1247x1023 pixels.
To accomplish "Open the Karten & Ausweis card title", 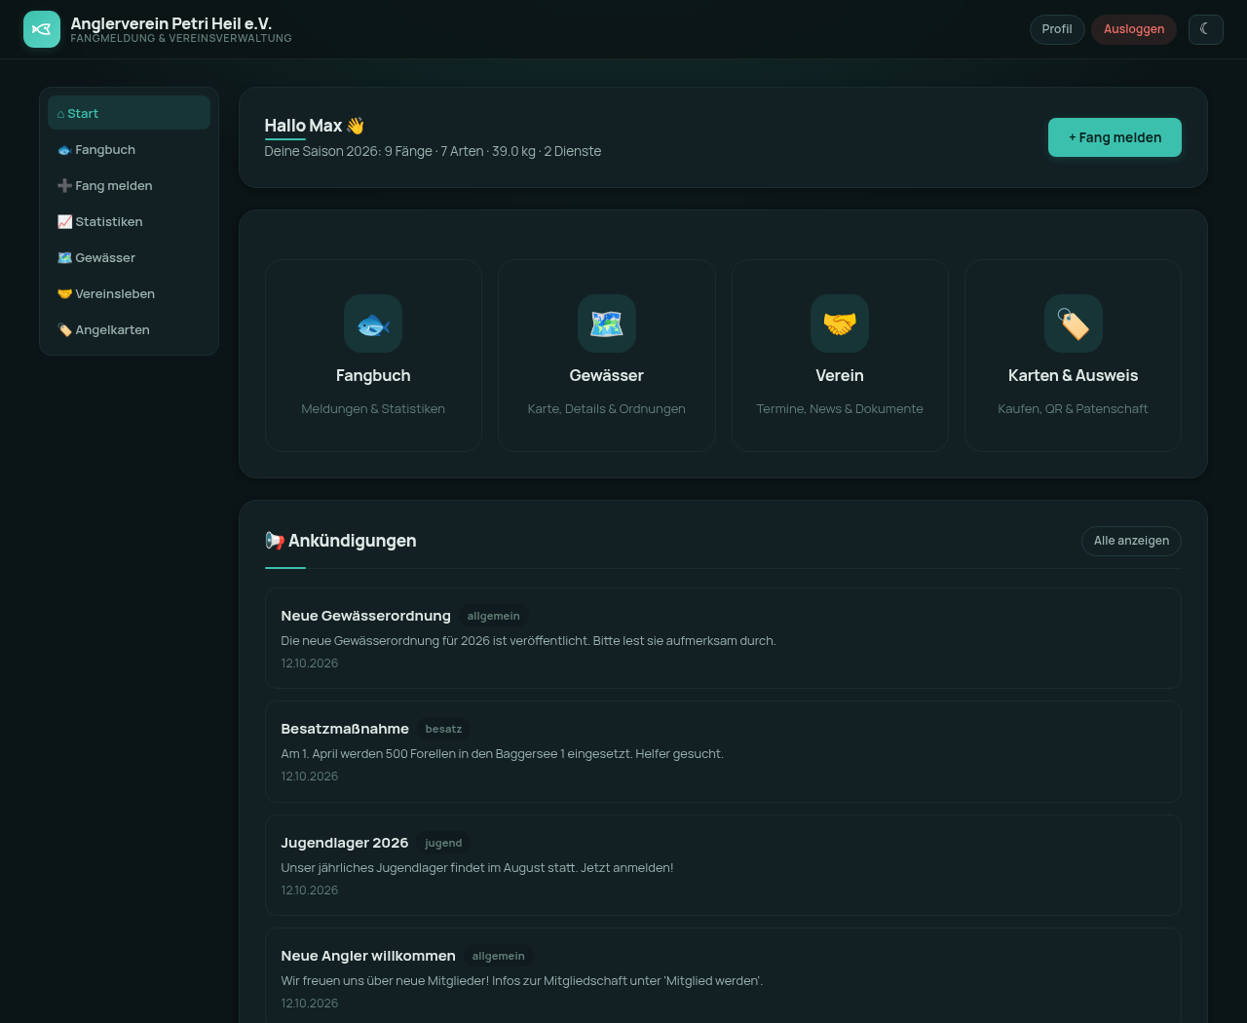I will coord(1073,375).
